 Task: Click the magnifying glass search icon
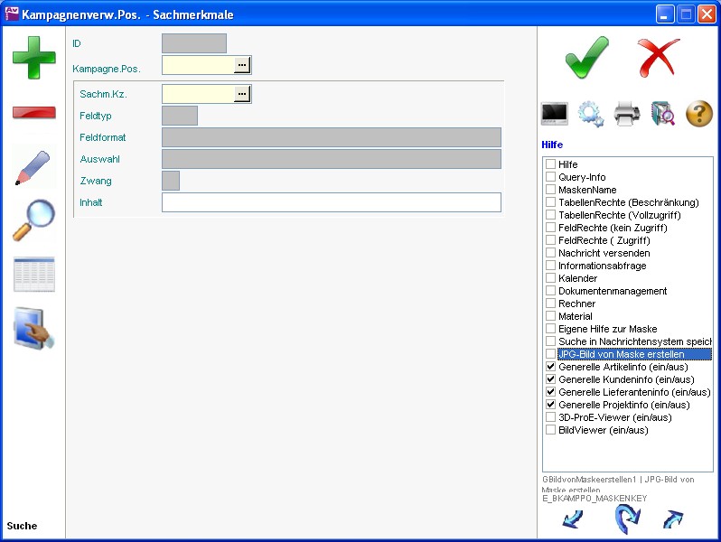[33, 220]
